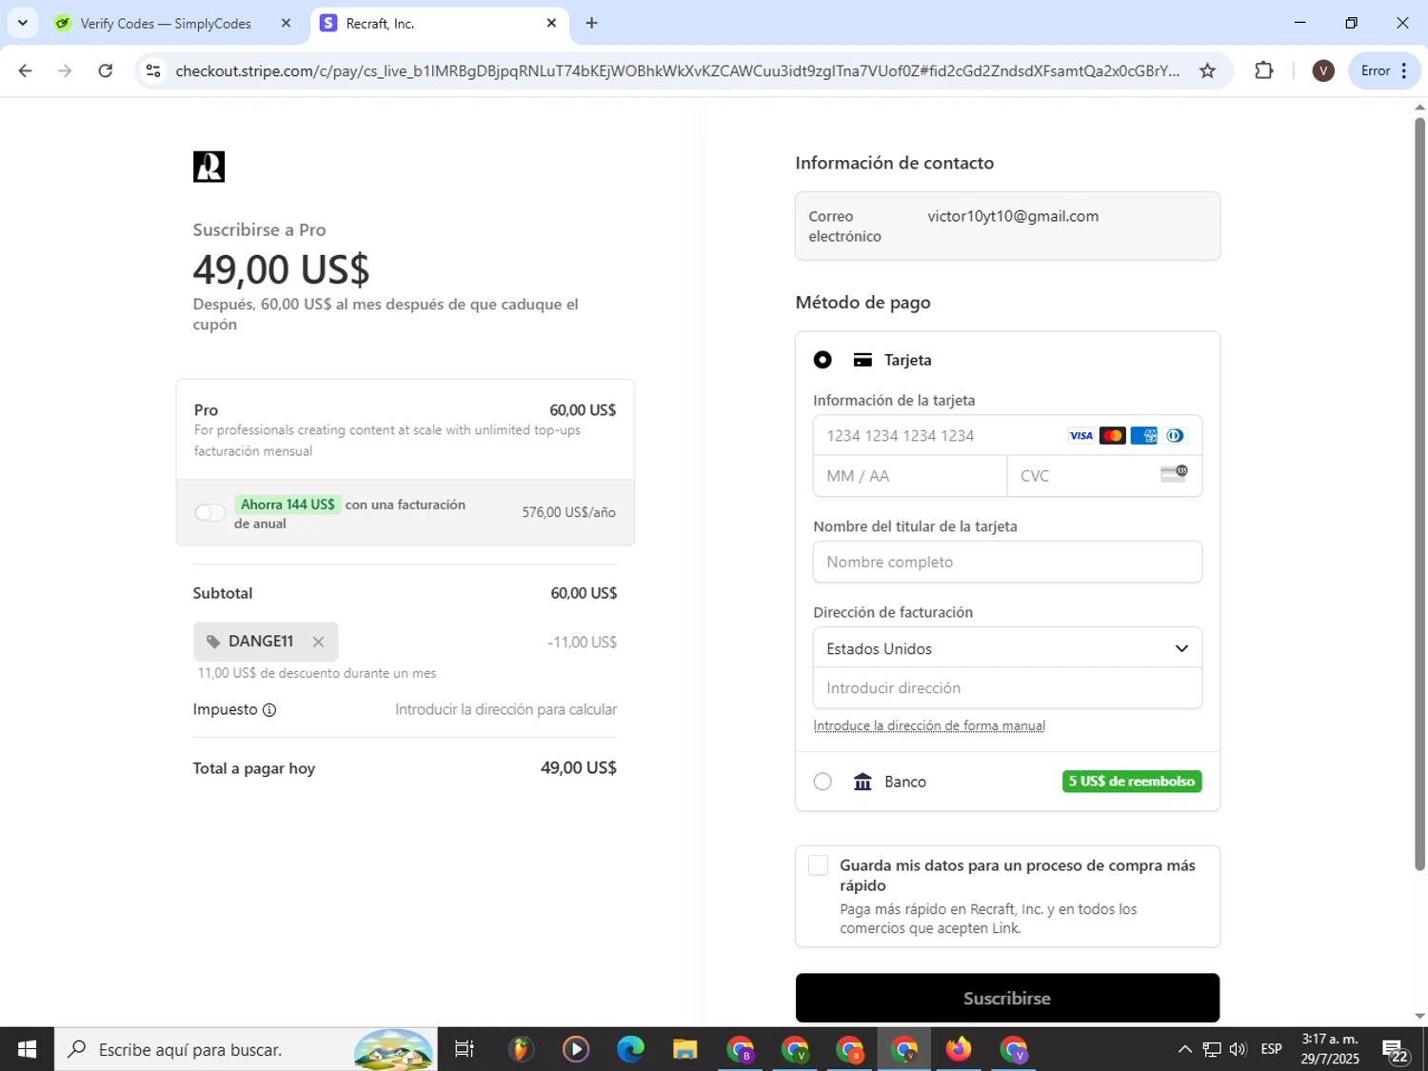Open the media player taskbar icon
The image size is (1428, 1071).
(x=575, y=1049)
